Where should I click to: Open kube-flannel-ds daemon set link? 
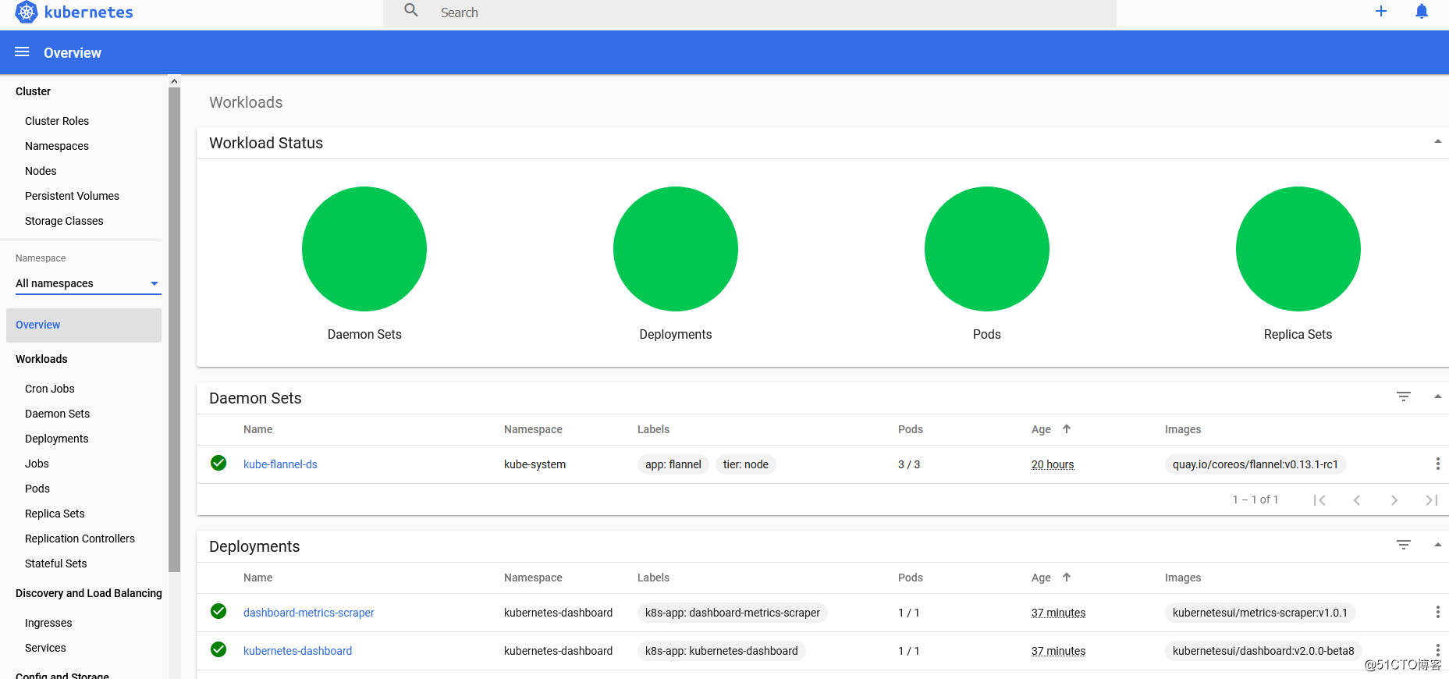(x=280, y=464)
